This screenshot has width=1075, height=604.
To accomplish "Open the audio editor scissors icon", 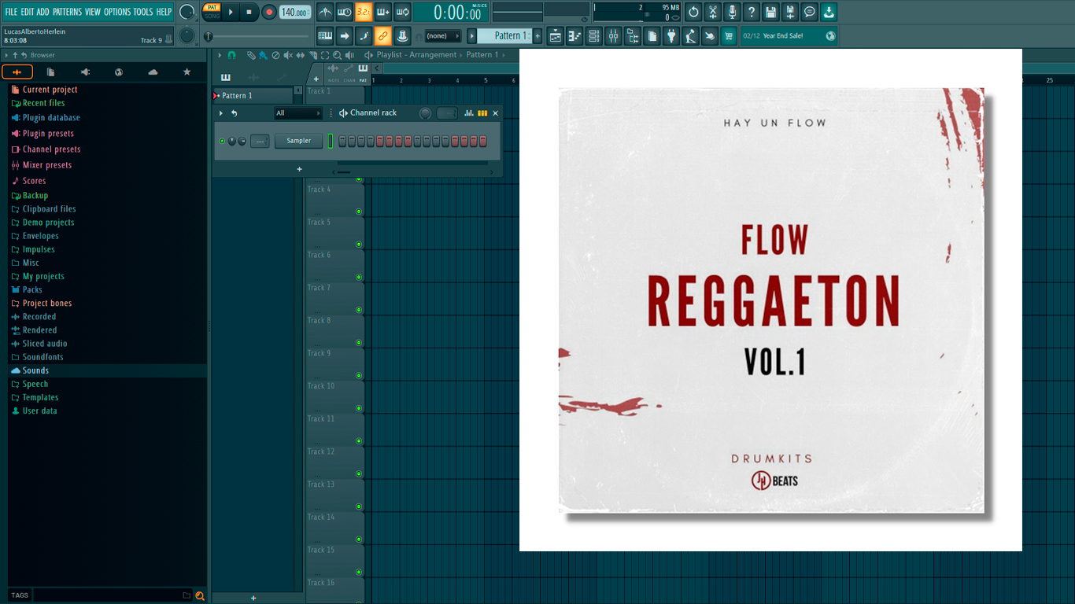I will 713,12.
